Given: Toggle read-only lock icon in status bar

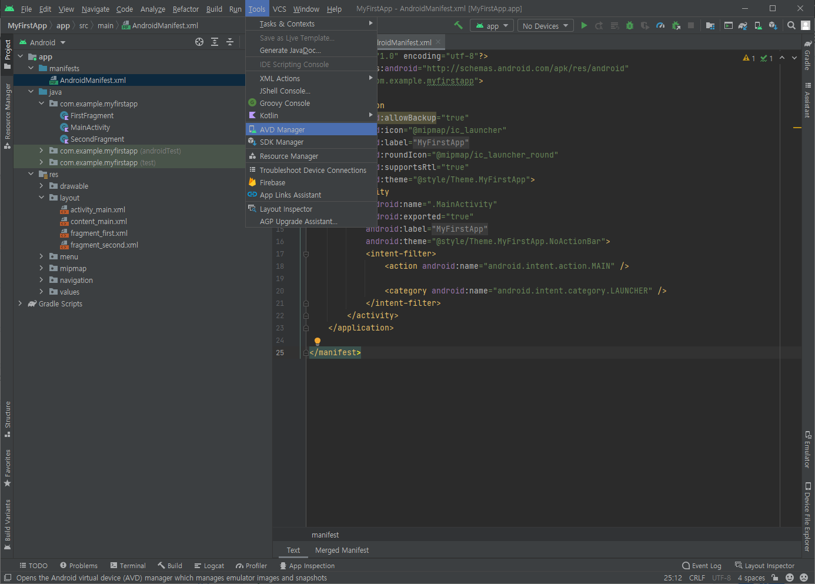Looking at the screenshot, I should pyautogui.click(x=775, y=578).
